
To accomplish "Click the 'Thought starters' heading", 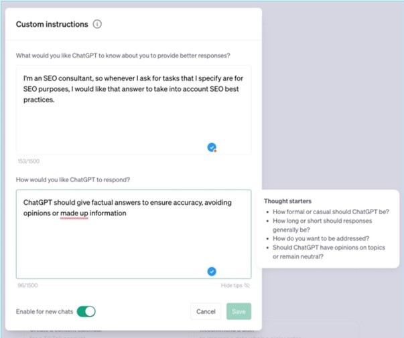I will click(287, 201).
